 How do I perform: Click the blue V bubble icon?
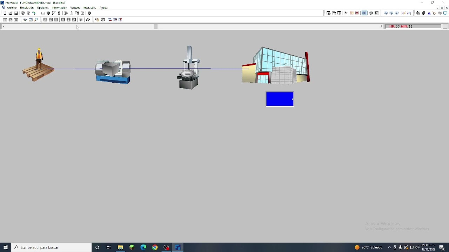pos(391,13)
